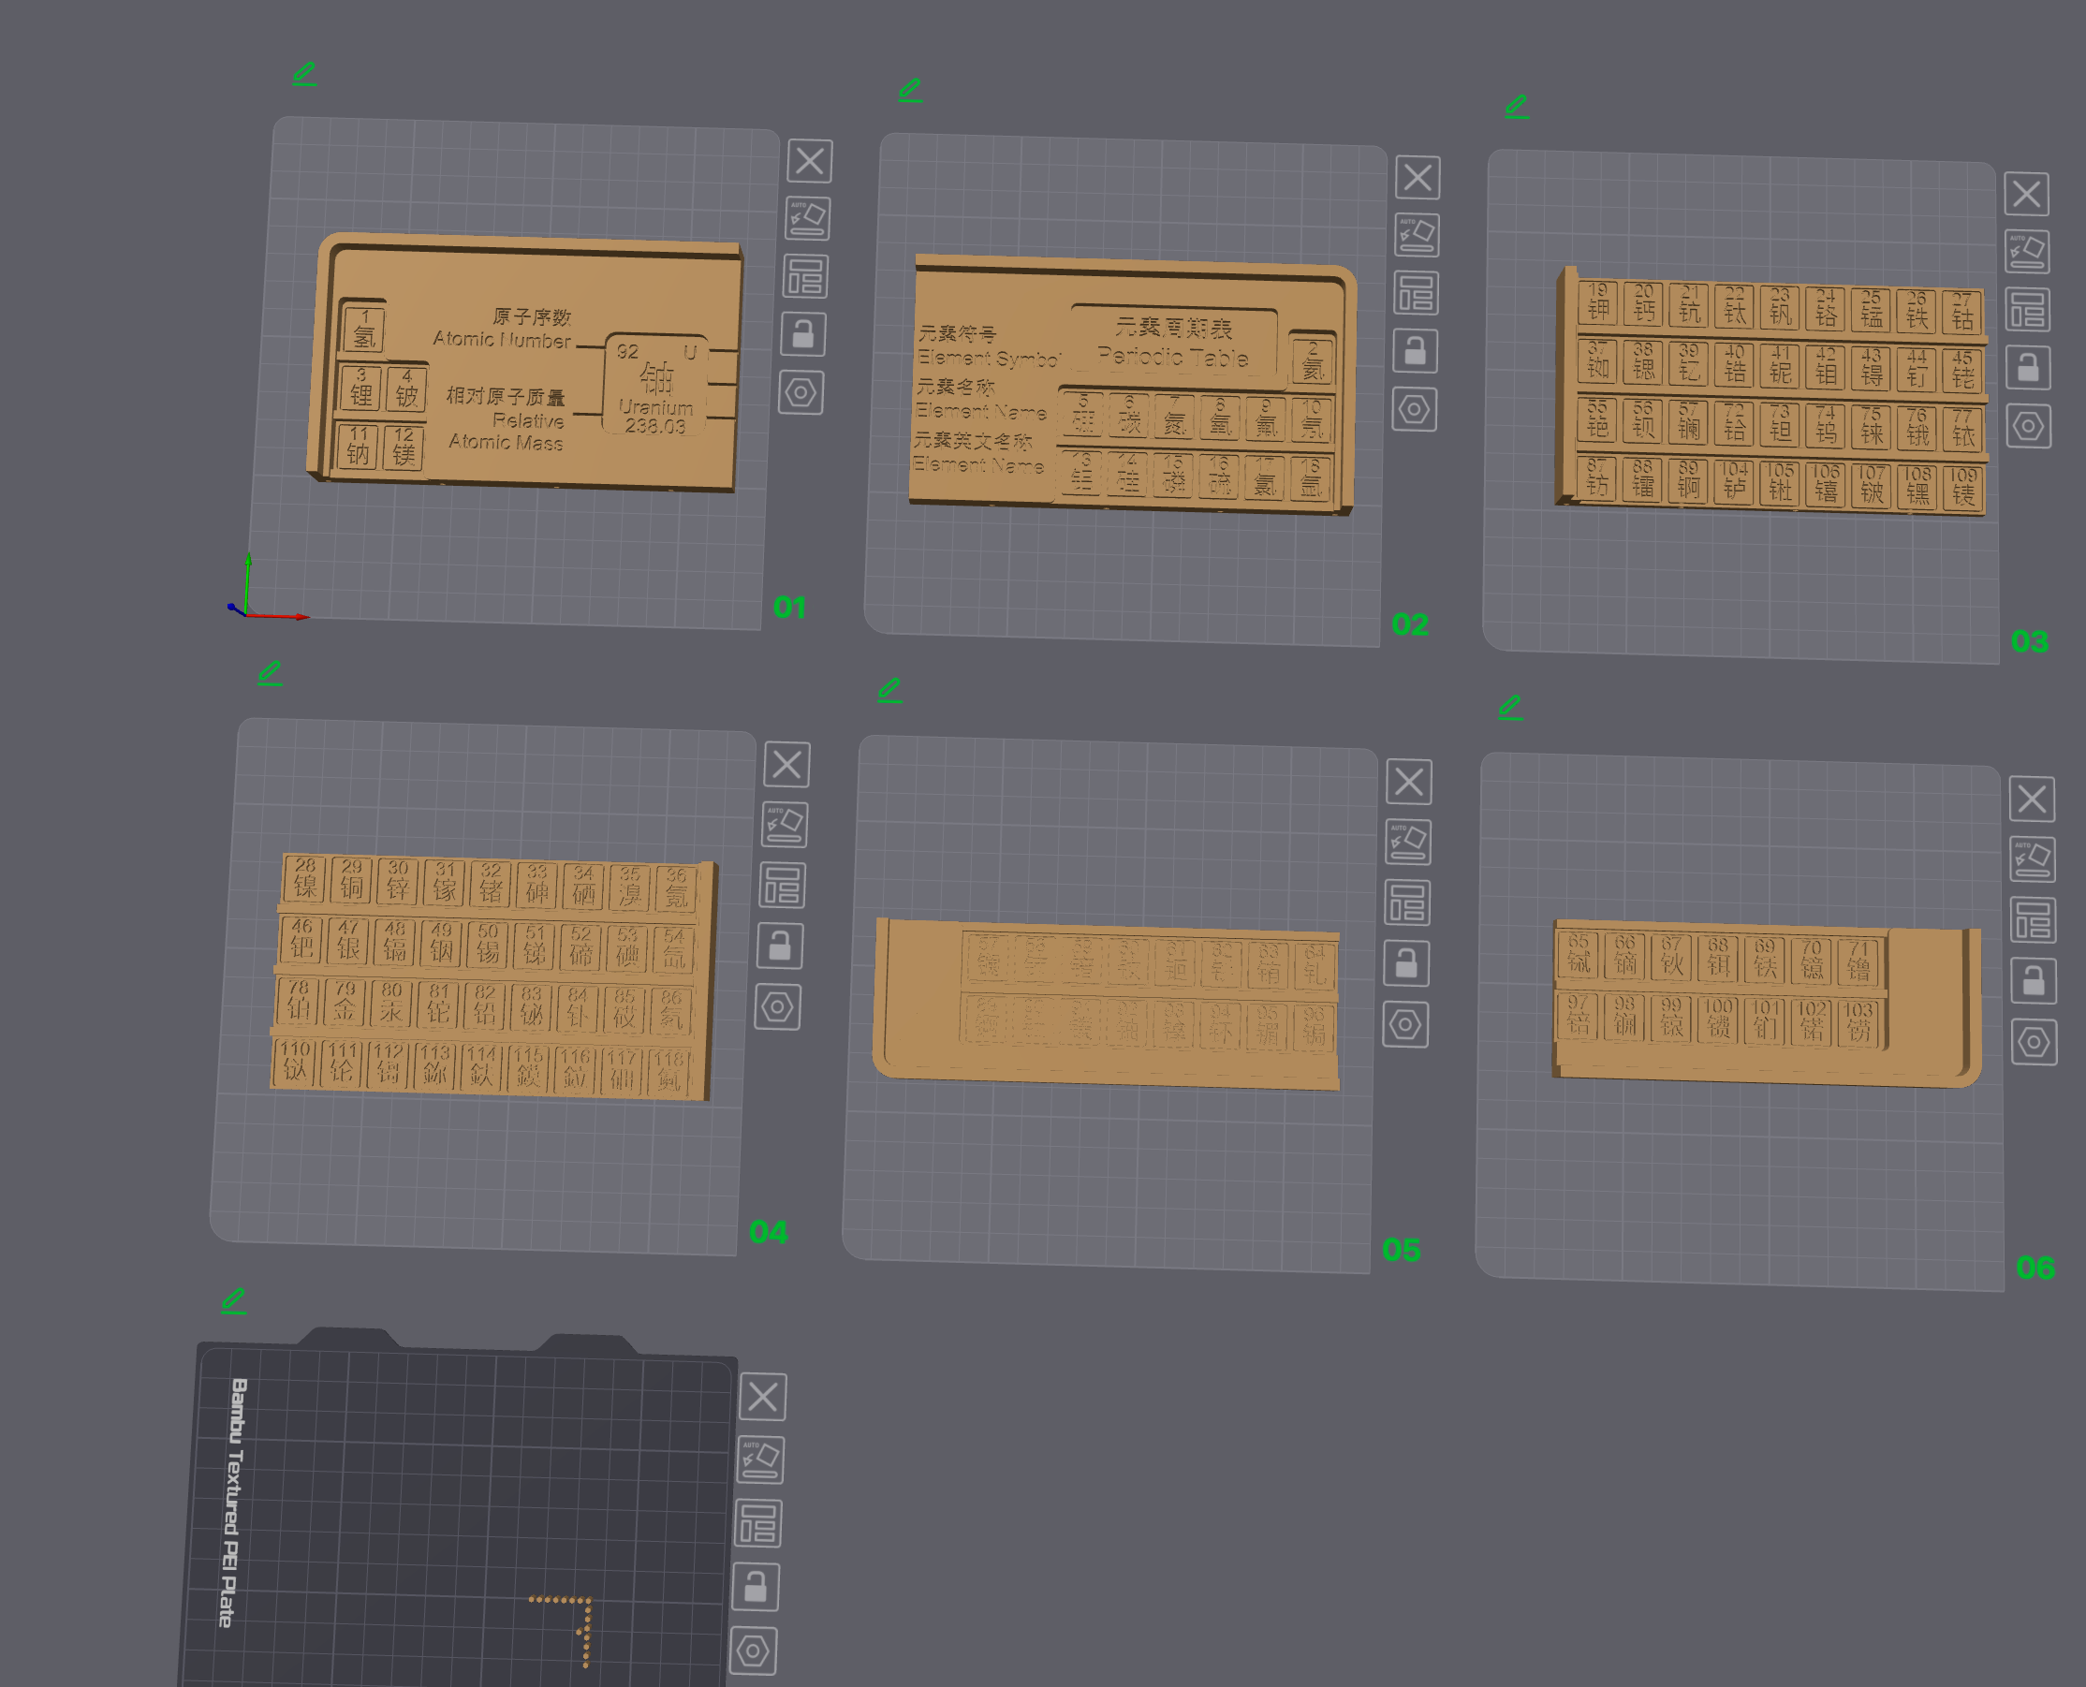The height and width of the screenshot is (1687, 2086).
Task: Remove all objects from plate 02
Action: point(1418,178)
